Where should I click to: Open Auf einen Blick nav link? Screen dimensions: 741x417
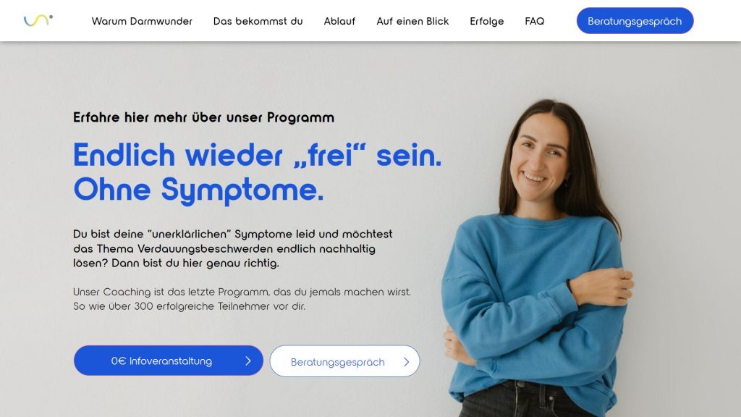click(x=412, y=21)
